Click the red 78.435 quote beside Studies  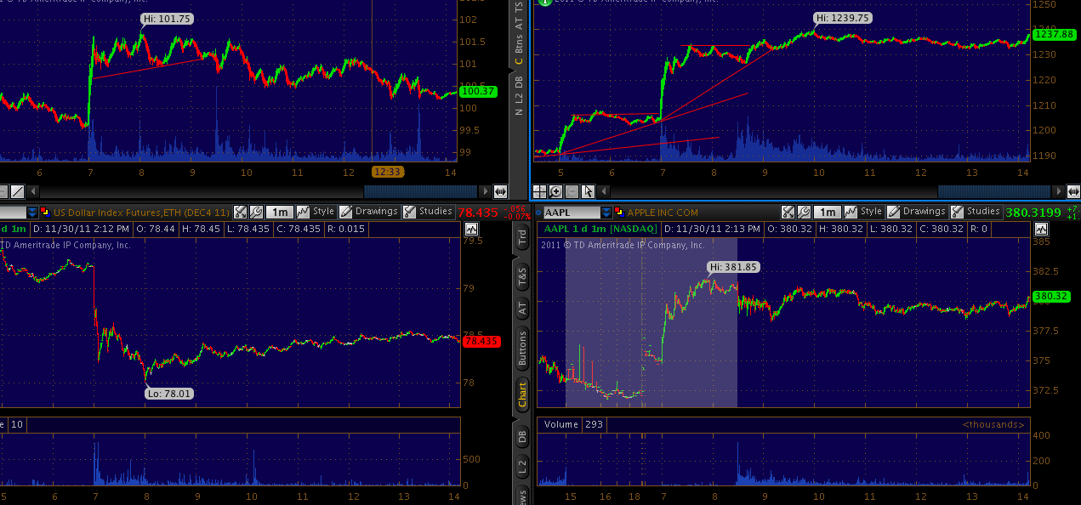[476, 213]
